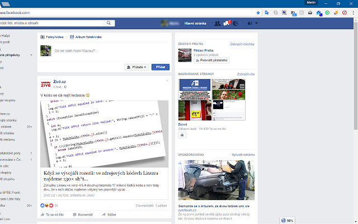Screen dimensions: 358x224
Task: Open the grey RSS feed extension icon
Action: coord(302,13)
